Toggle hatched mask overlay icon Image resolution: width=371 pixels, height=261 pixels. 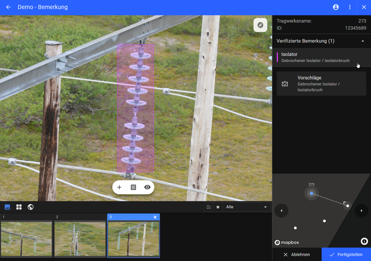[x=133, y=187]
